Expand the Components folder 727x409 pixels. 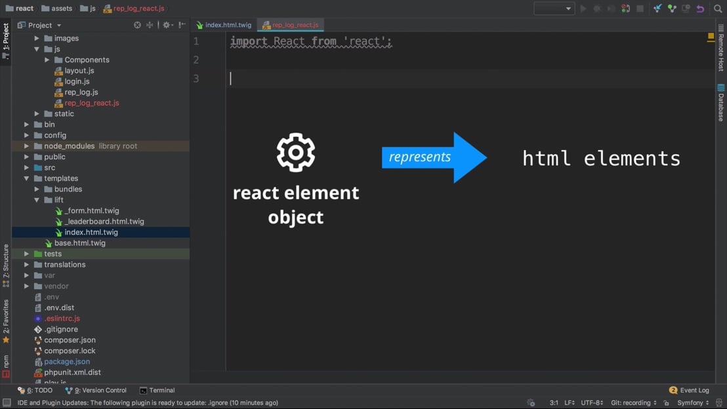47,60
